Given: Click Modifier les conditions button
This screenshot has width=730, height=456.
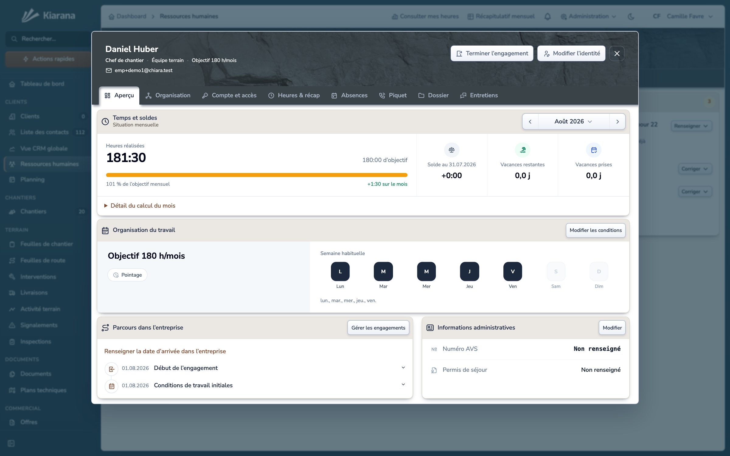Looking at the screenshot, I should click(596, 230).
